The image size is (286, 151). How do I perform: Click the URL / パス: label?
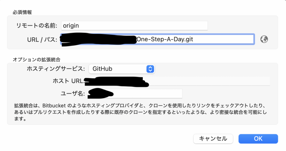click(42, 40)
